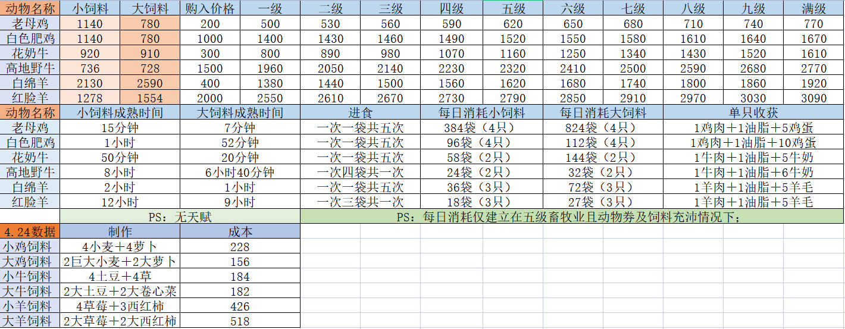The width and height of the screenshot is (845, 329).
Task: Select the 112袋（4只） cell
Action: coord(603,142)
